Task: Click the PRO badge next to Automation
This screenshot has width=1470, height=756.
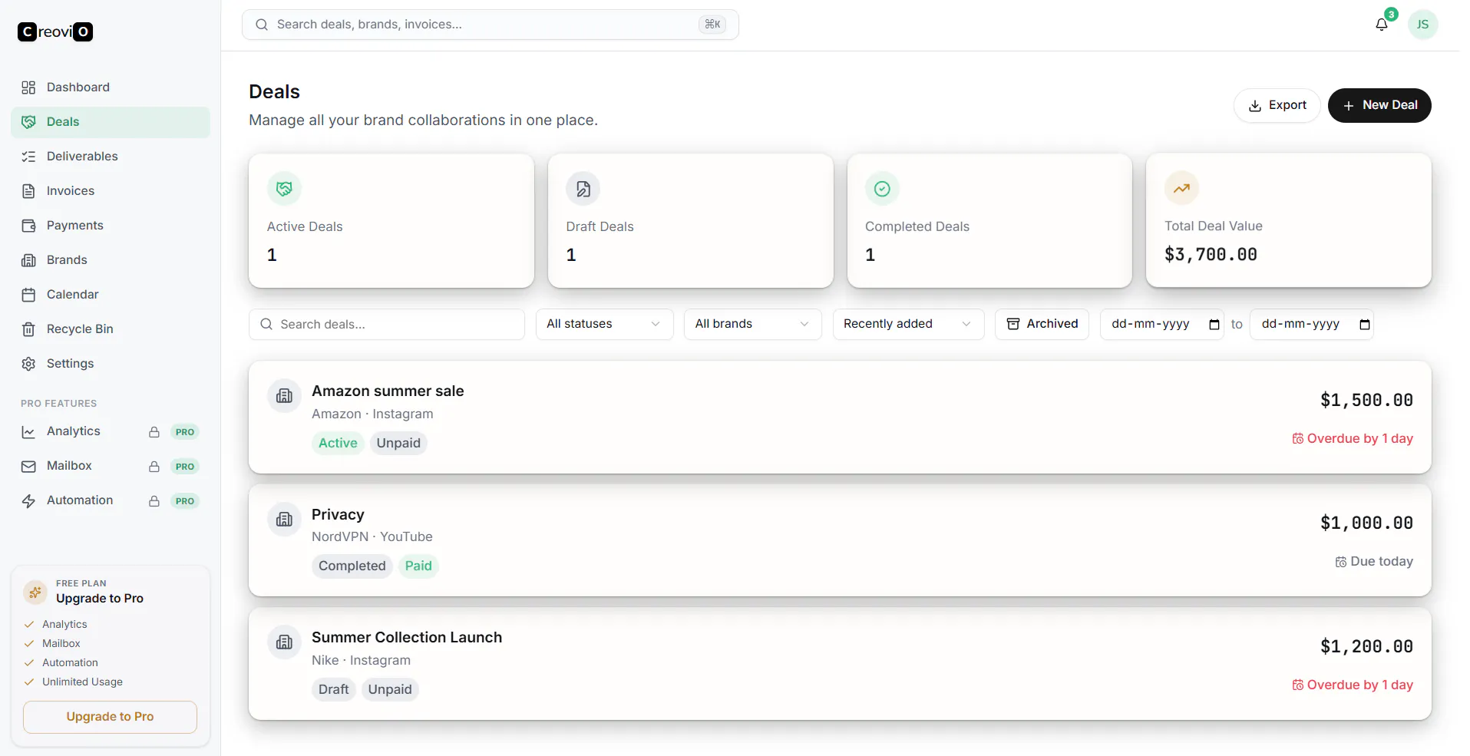Action: point(184,501)
